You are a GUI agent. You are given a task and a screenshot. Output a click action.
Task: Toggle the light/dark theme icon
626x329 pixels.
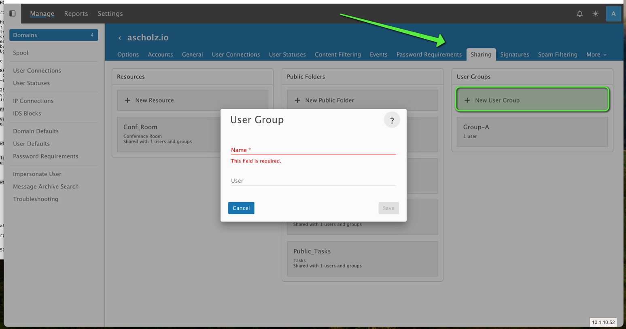595,14
